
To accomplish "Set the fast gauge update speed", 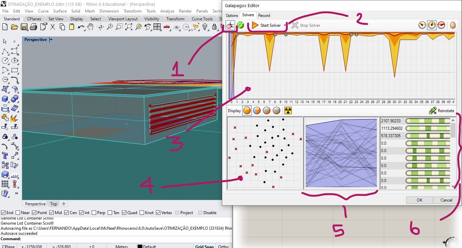I will (441, 25).
